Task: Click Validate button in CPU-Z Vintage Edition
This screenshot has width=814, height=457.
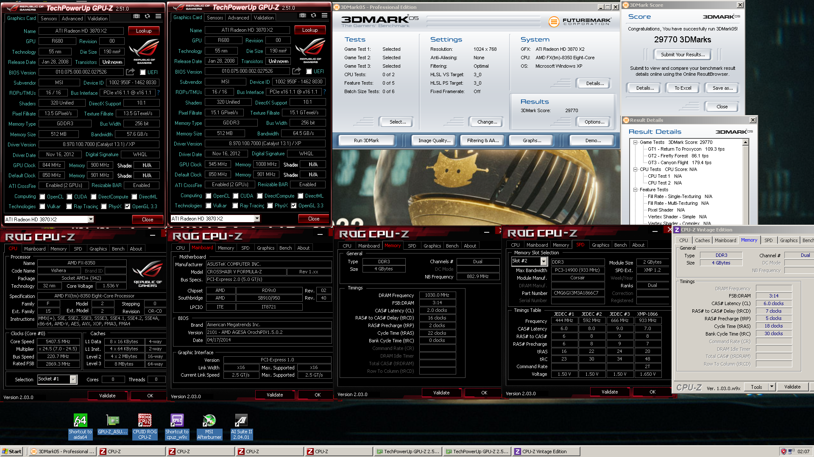Action: click(x=792, y=387)
